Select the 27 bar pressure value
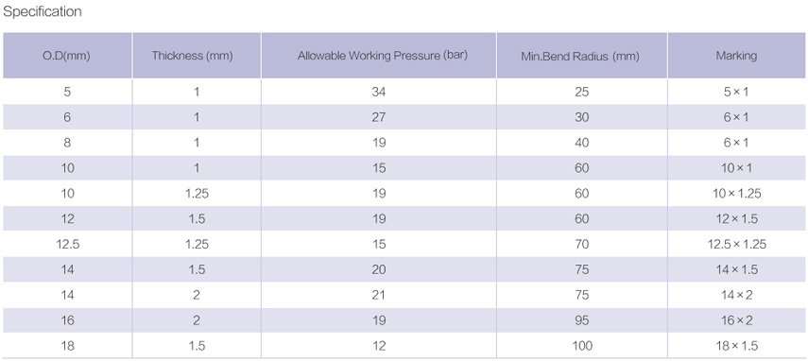Image resolution: width=808 pixels, height=361 pixels. [379, 117]
